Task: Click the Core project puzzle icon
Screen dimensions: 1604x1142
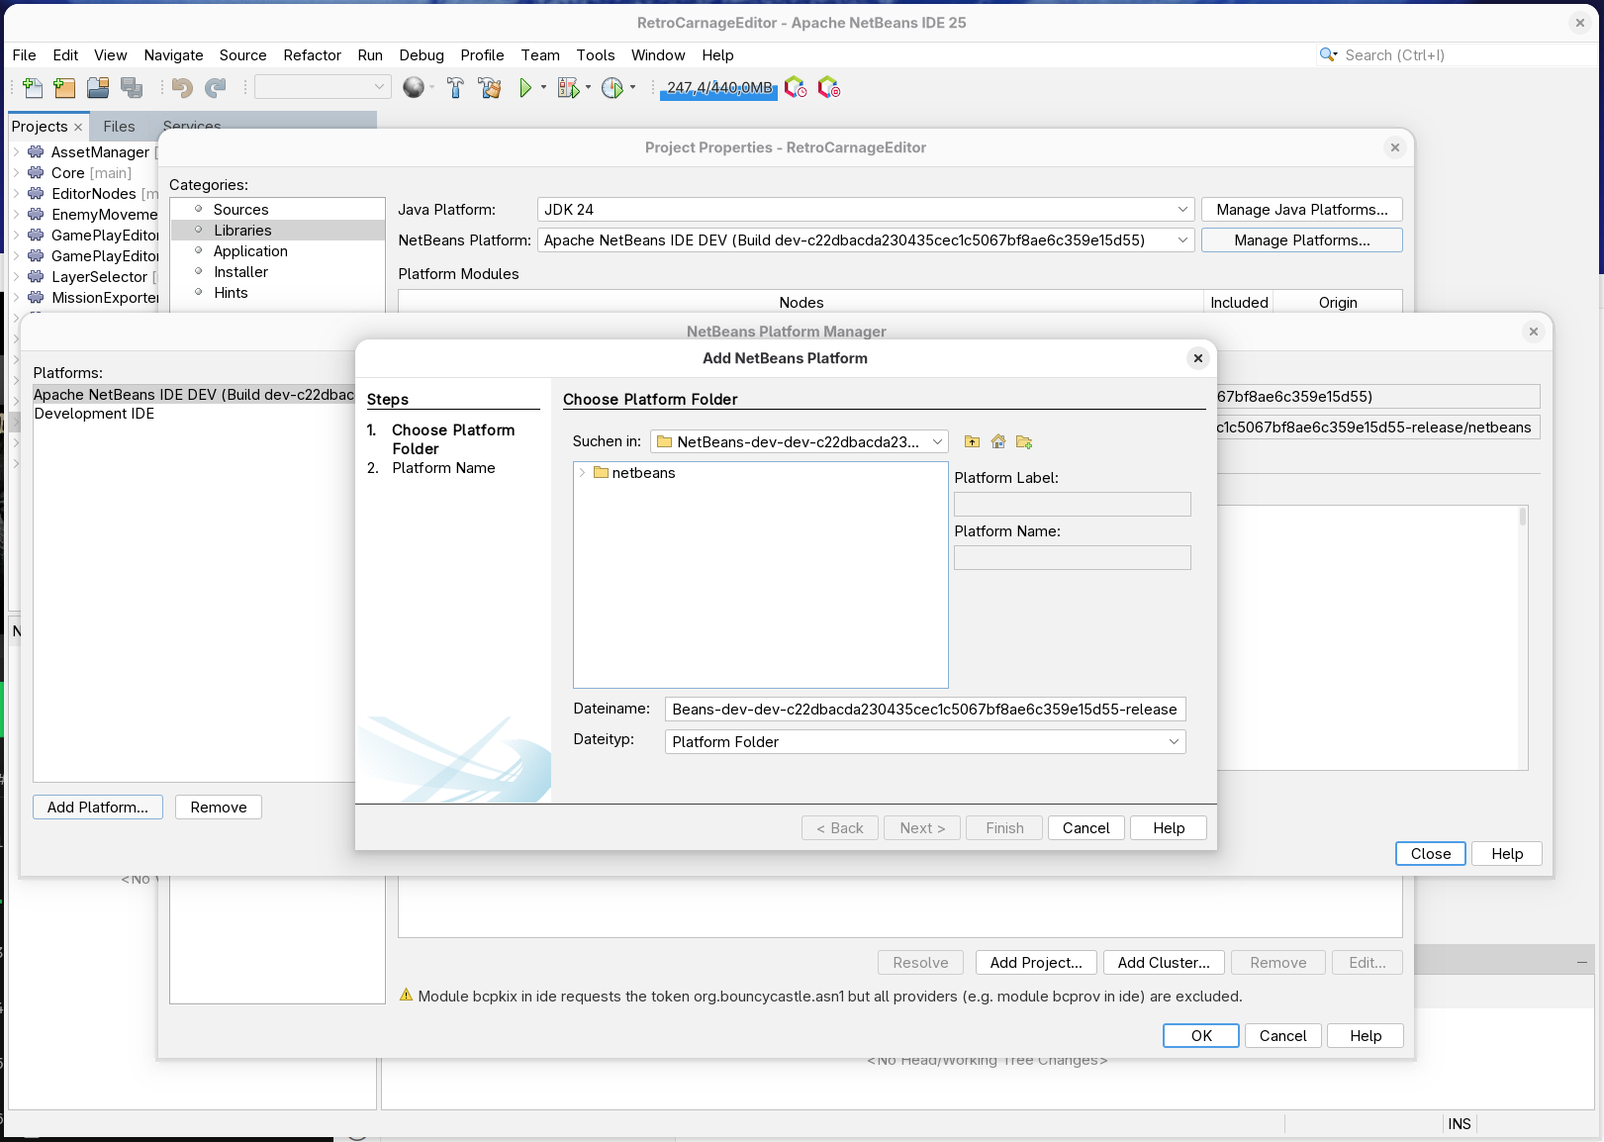Action: (x=36, y=172)
